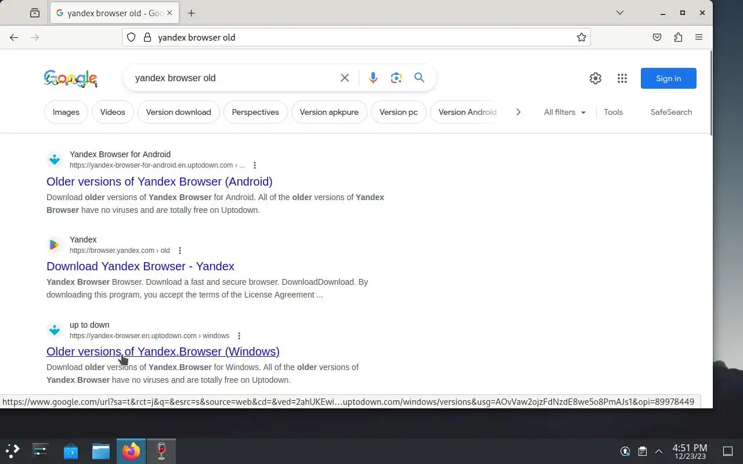Viewport: 743px width, 464px height.
Task: Open the list all tabs dropdown
Action: tap(620, 13)
